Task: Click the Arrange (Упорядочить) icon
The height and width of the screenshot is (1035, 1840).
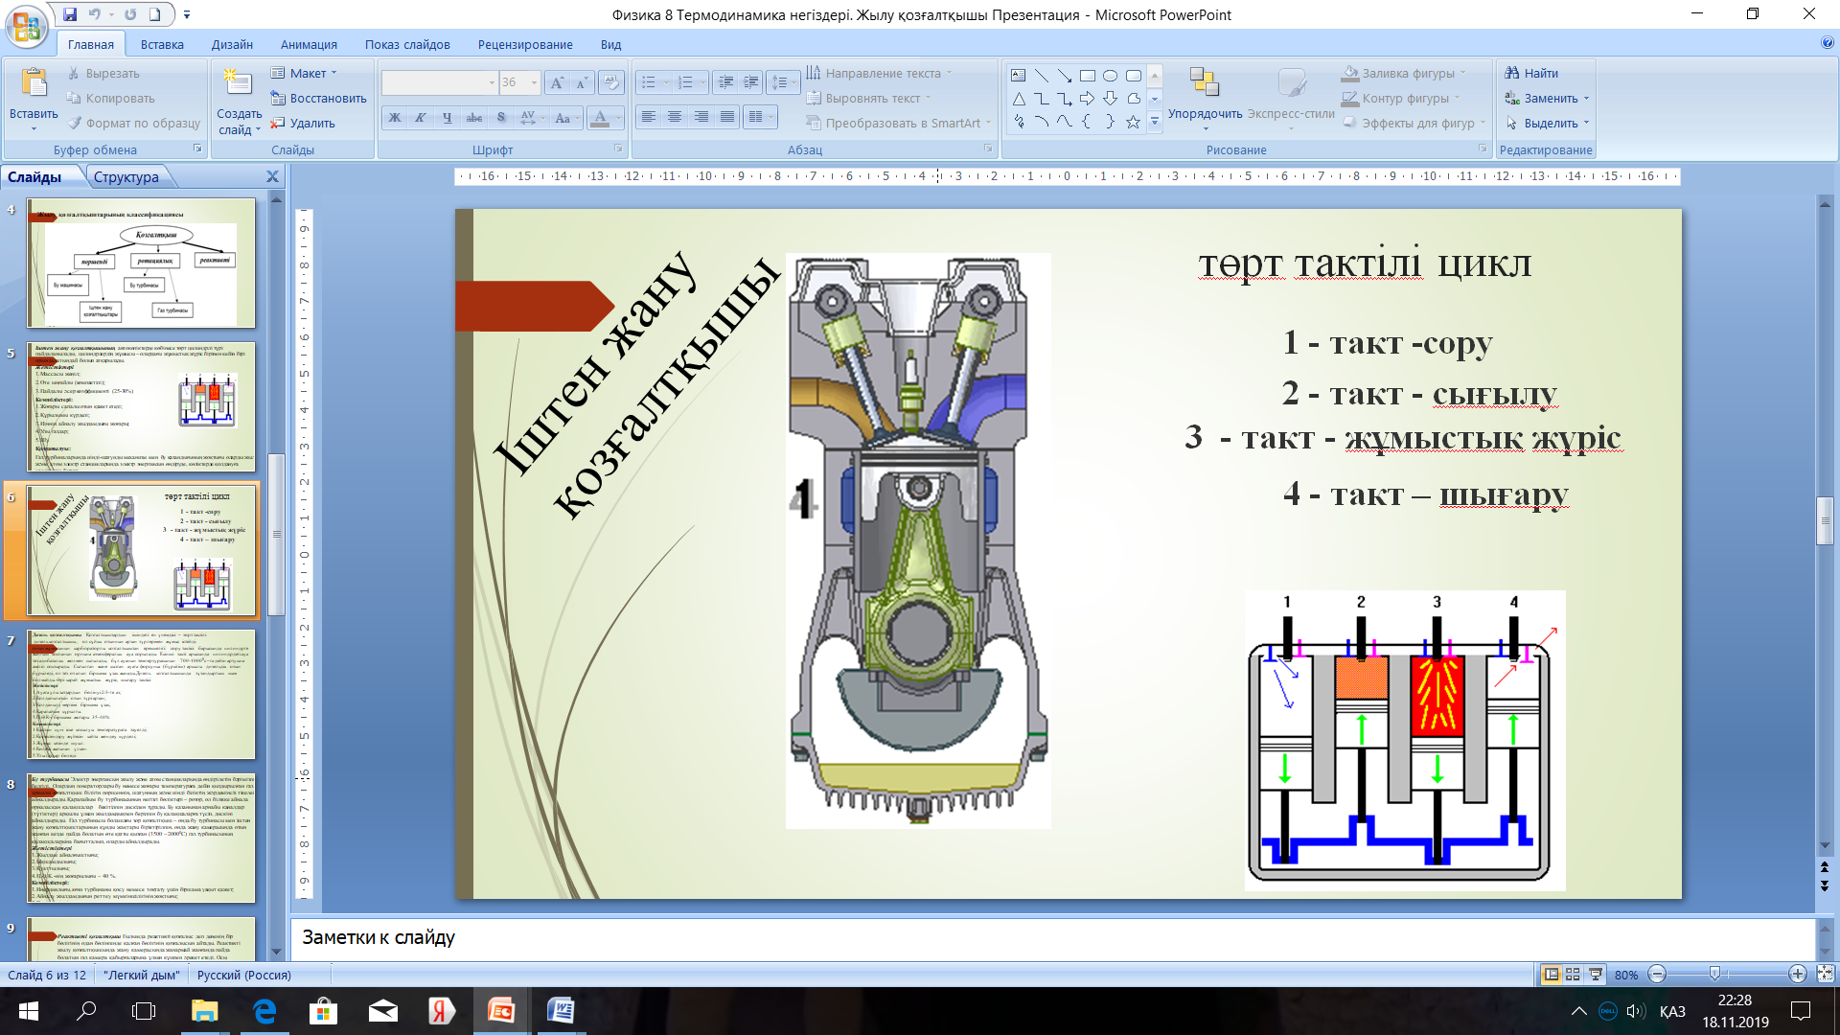Action: [1204, 84]
